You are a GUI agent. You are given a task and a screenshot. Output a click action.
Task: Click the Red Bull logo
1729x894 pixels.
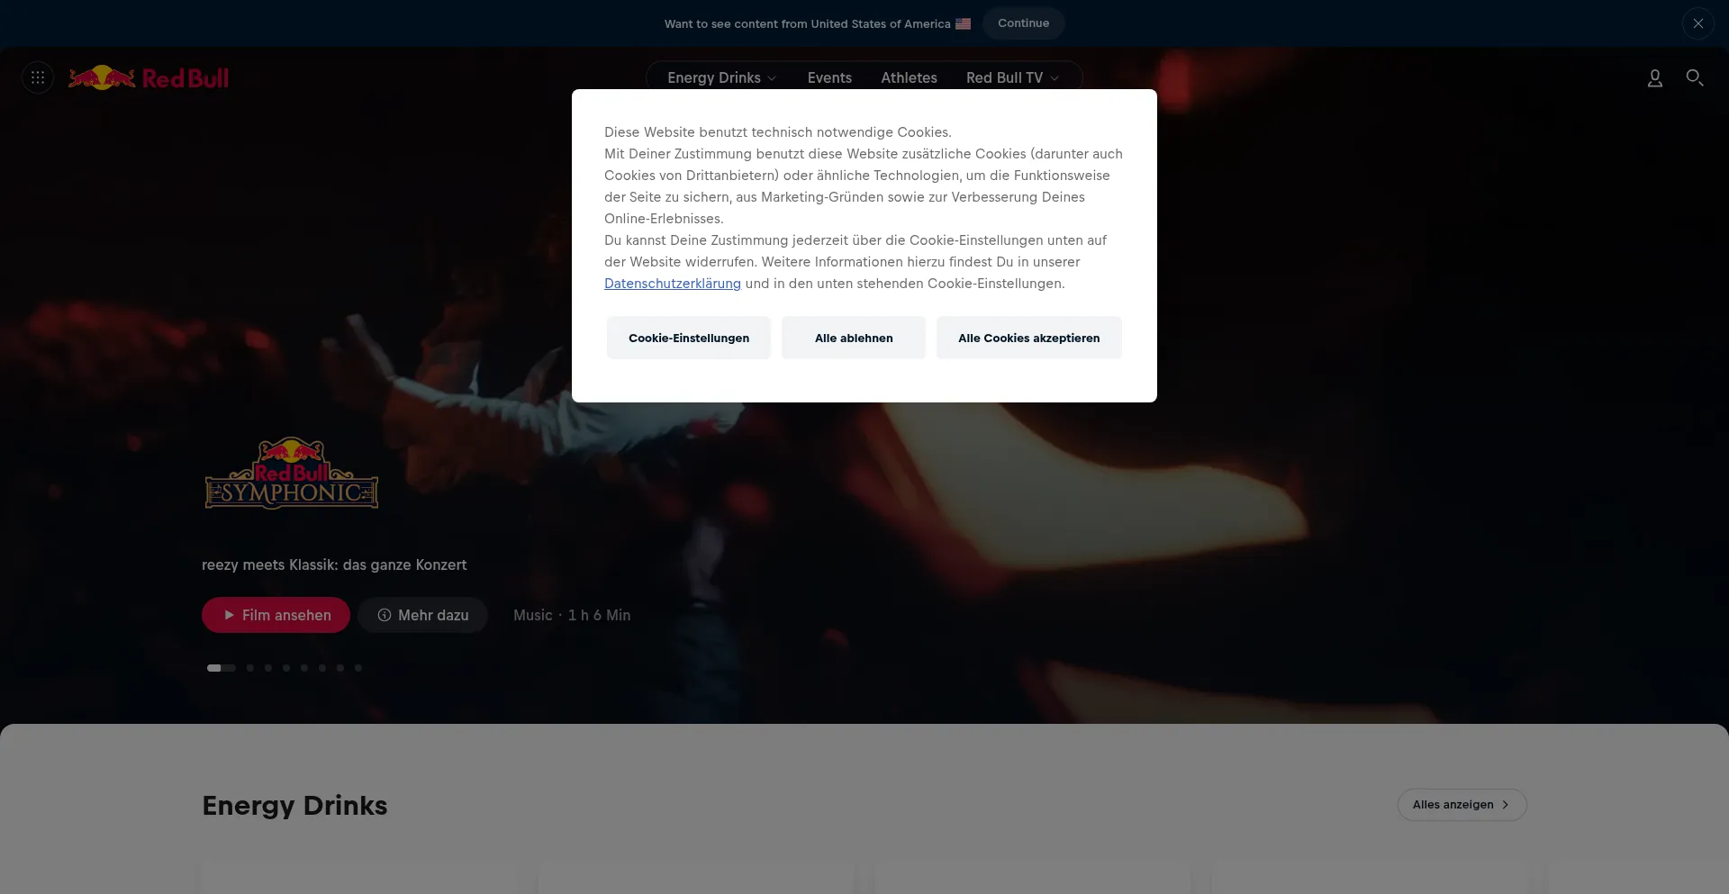coord(149,78)
